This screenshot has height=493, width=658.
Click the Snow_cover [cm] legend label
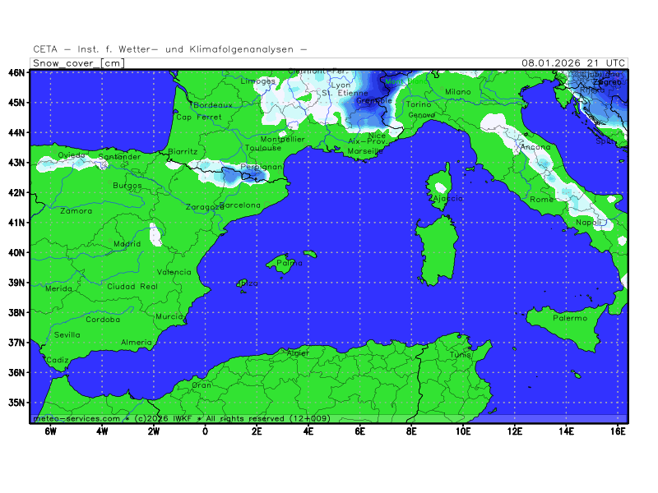click(78, 62)
